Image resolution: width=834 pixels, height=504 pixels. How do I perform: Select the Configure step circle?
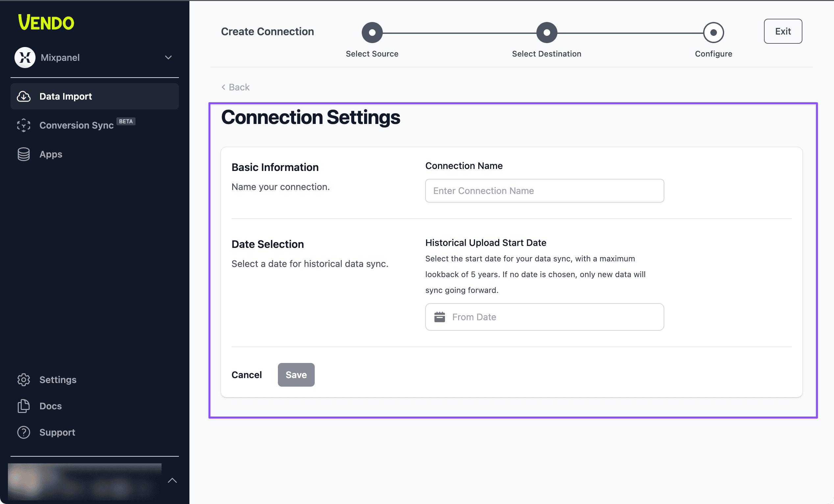point(714,33)
